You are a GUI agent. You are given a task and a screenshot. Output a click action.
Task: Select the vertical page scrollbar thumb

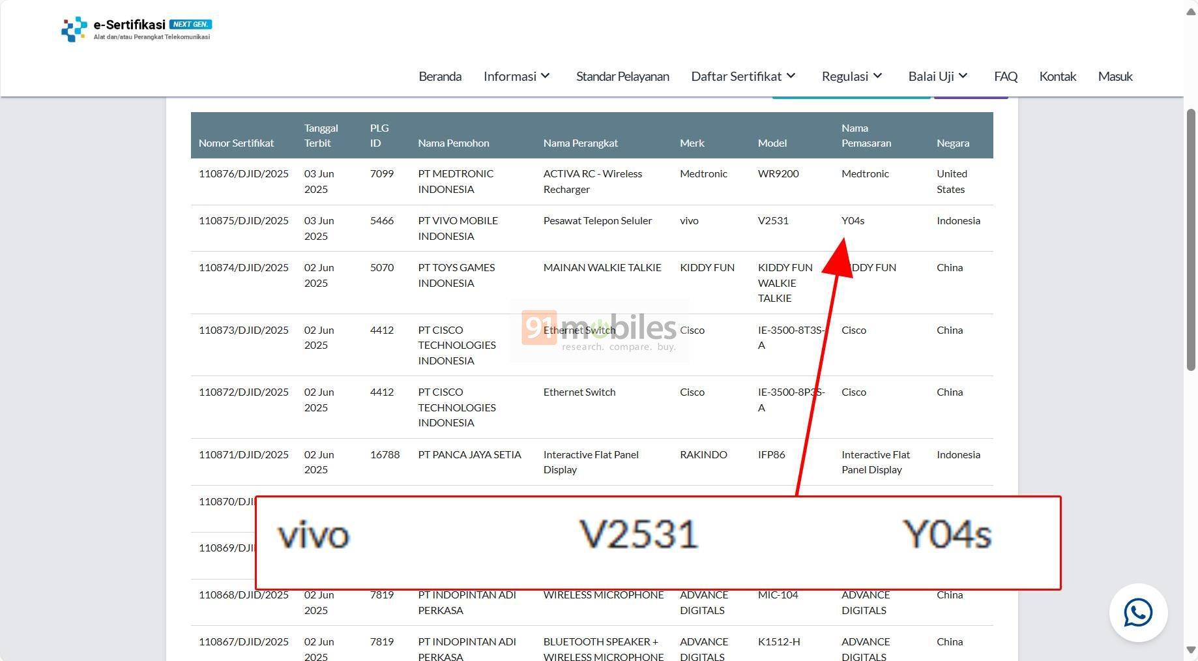[x=1191, y=240]
